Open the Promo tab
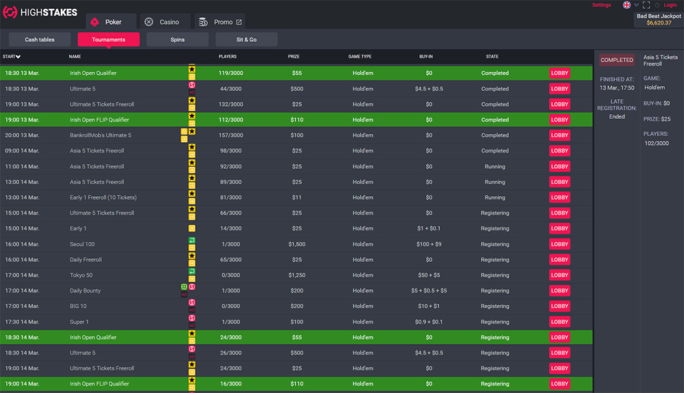Viewport: 684px width, 393px height. 220,22
